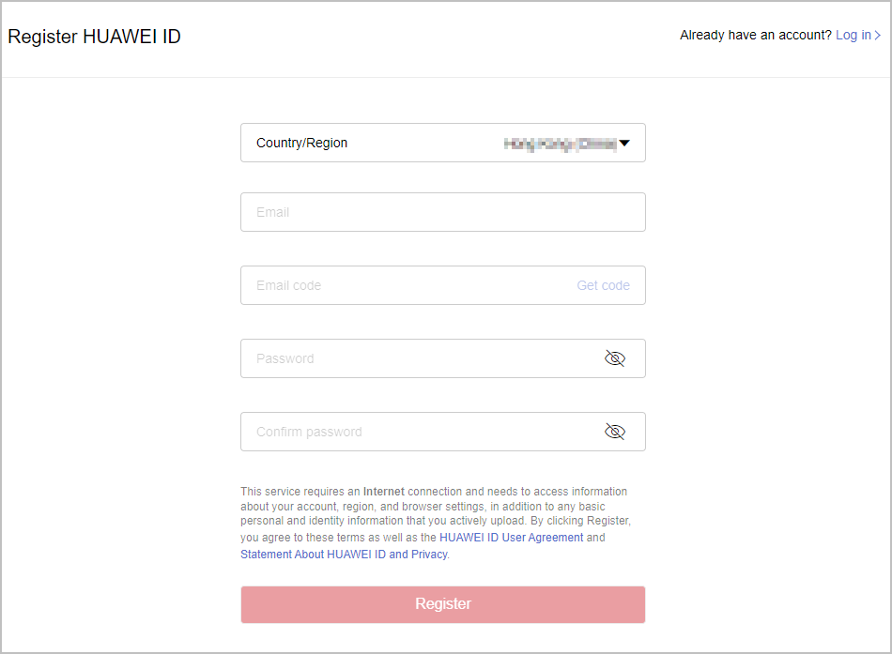The image size is (892, 654).
Task: Show password using the Password field eye icon
Action: 615,358
